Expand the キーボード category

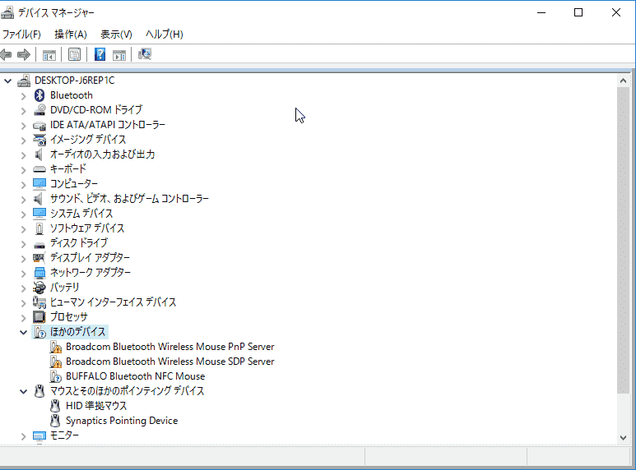pos(24,169)
